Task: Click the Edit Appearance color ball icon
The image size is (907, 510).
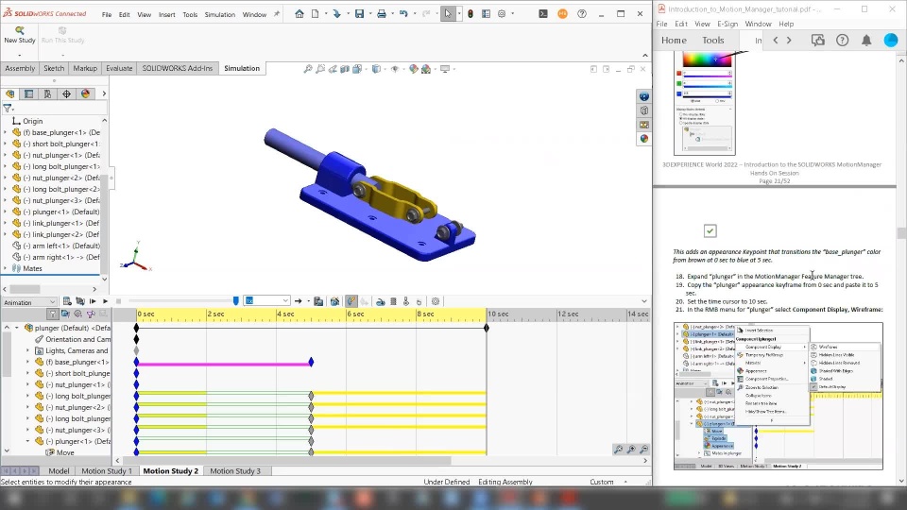Action: coord(413,69)
